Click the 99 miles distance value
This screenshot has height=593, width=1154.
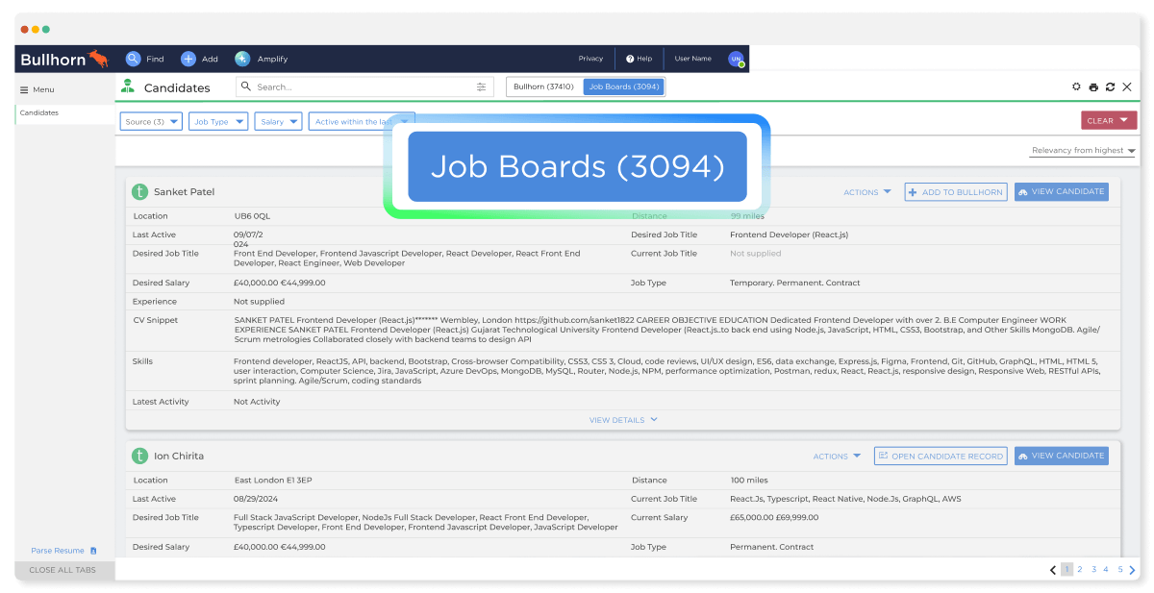pos(747,216)
